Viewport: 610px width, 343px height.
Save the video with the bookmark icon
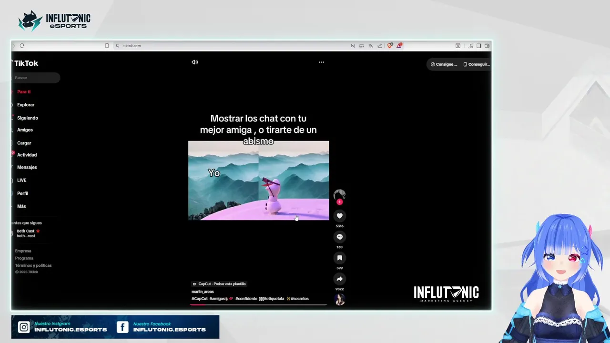[x=339, y=258]
